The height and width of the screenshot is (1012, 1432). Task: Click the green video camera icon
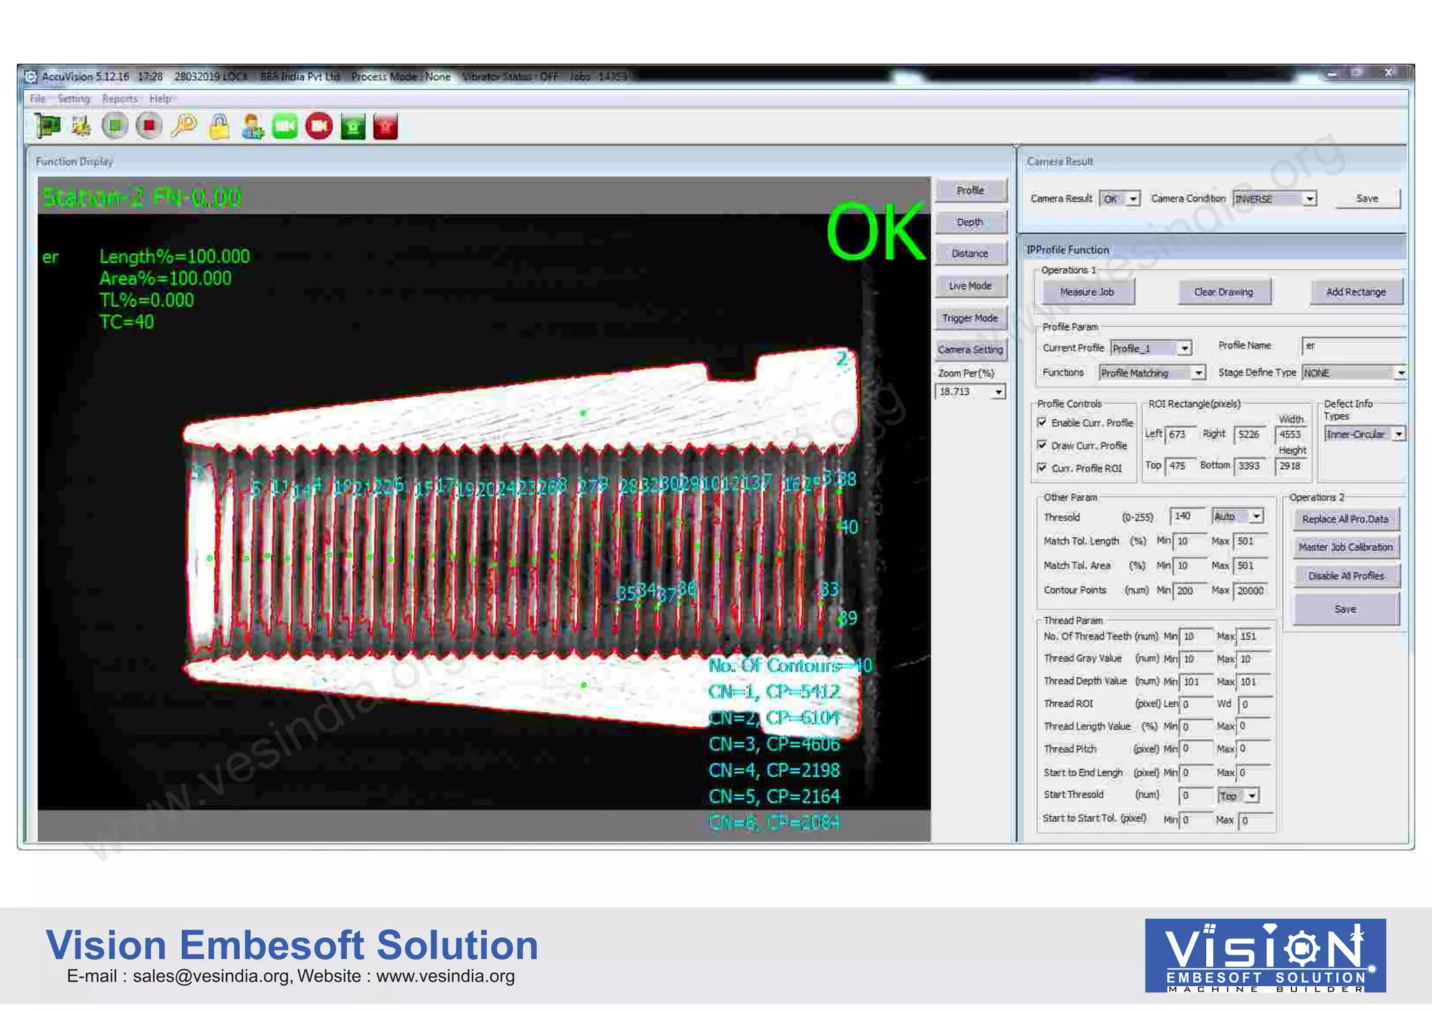[285, 127]
